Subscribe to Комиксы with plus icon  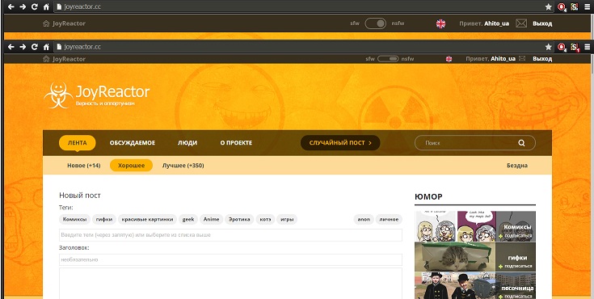pyautogui.click(x=501, y=236)
